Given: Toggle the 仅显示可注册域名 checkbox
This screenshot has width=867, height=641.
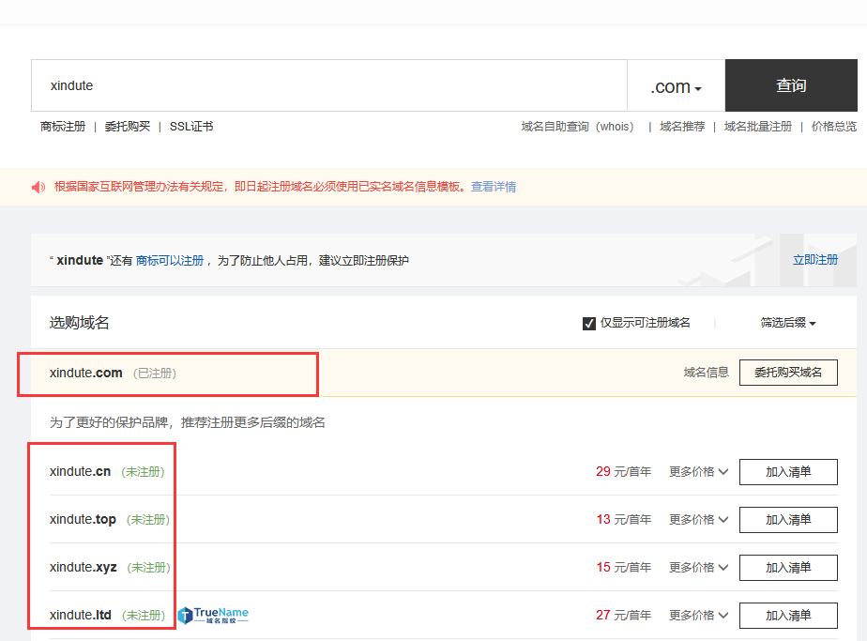Looking at the screenshot, I should pyautogui.click(x=589, y=322).
